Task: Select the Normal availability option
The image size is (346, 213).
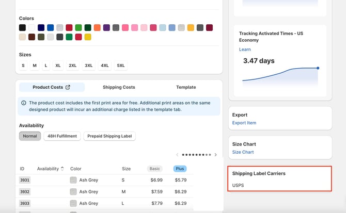Action: [x=30, y=136]
